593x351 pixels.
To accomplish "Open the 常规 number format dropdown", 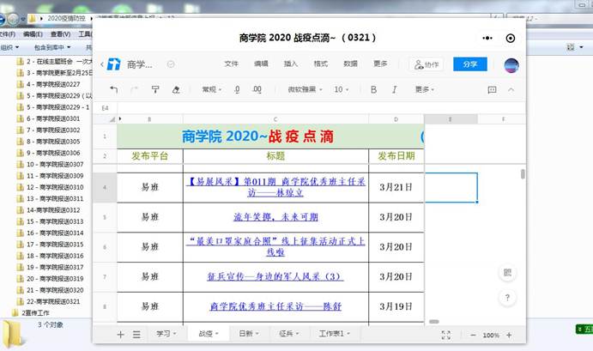I will click(211, 89).
